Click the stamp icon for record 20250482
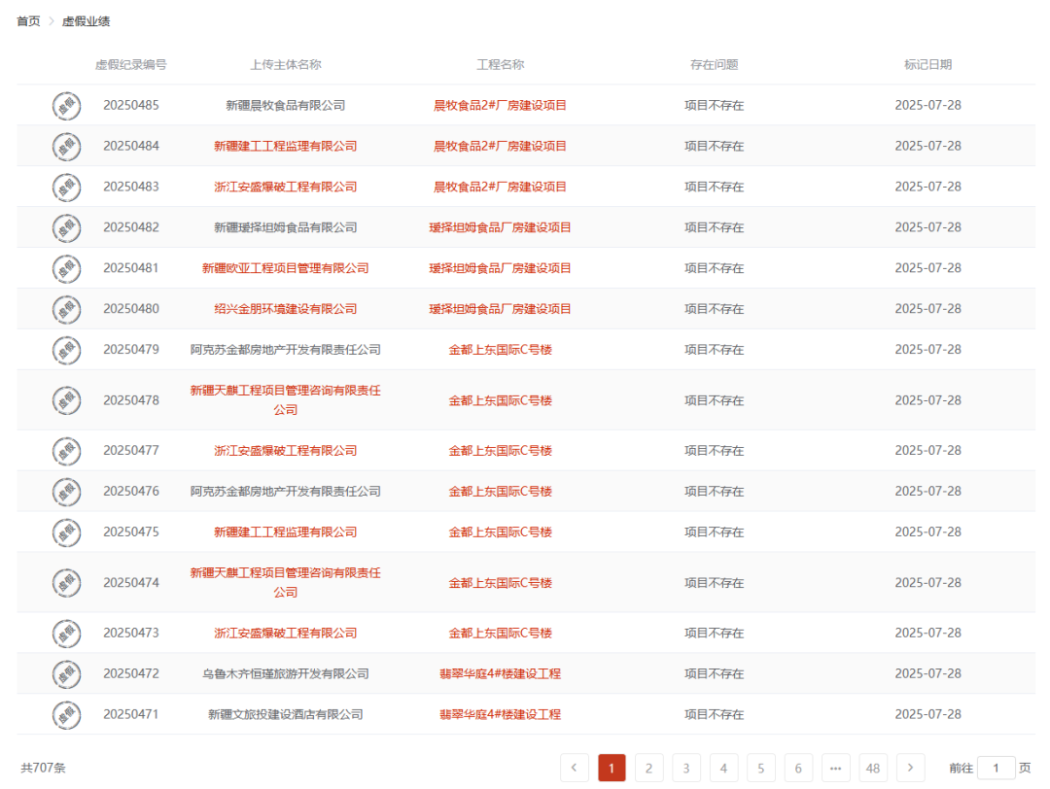The height and width of the screenshot is (789, 1050). 66,228
